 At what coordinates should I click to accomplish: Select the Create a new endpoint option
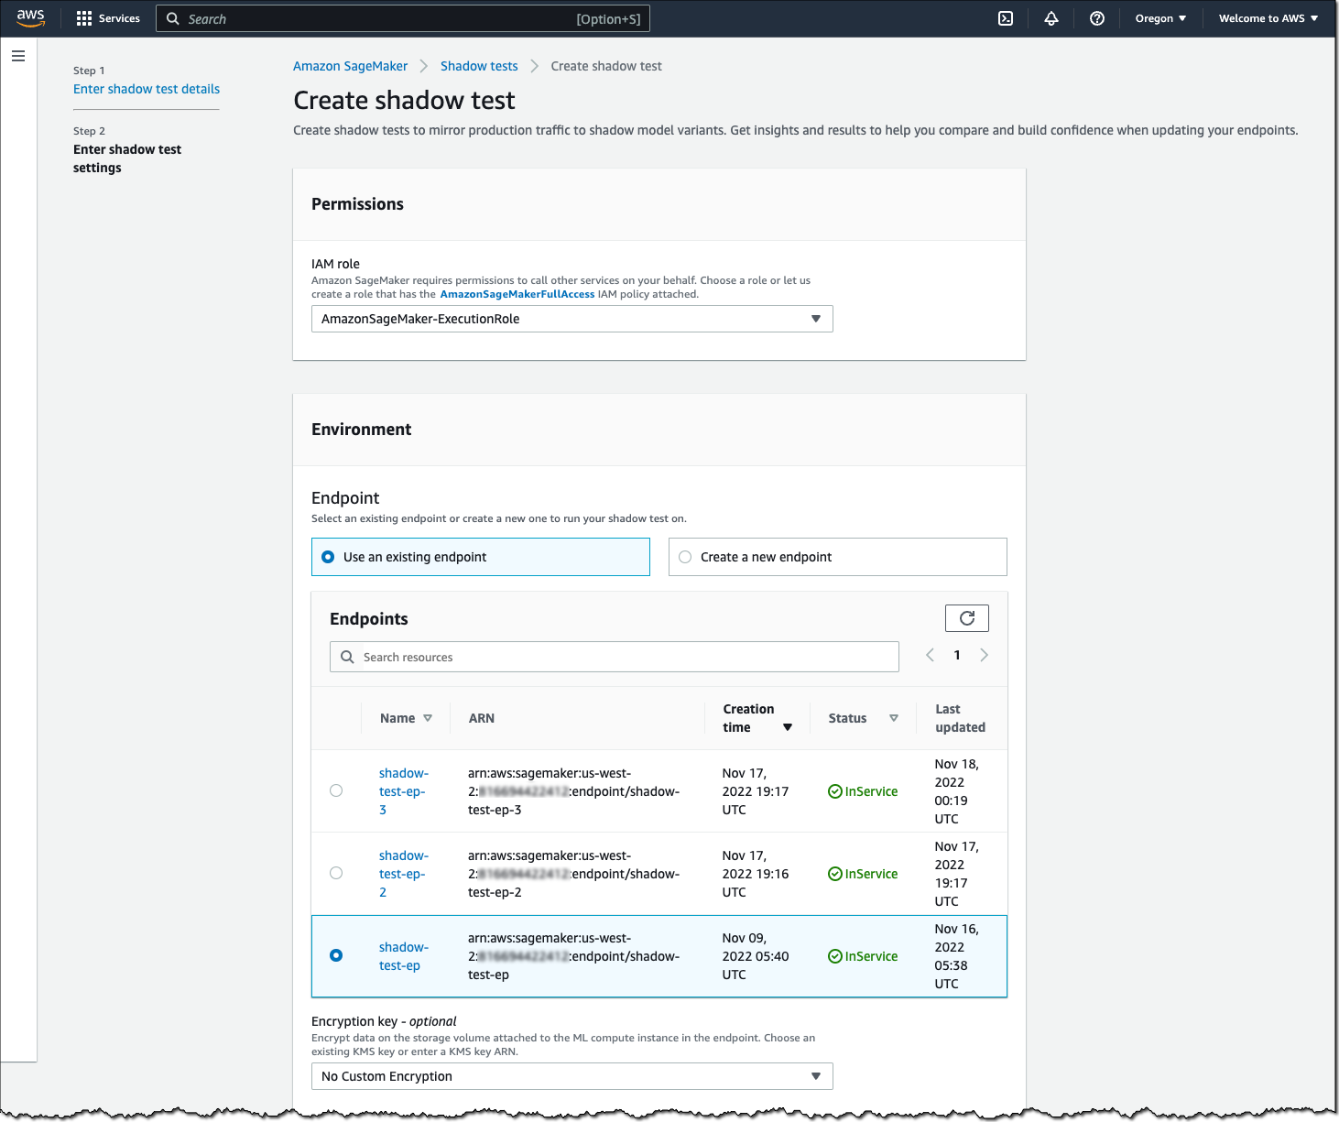coord(838,557)
